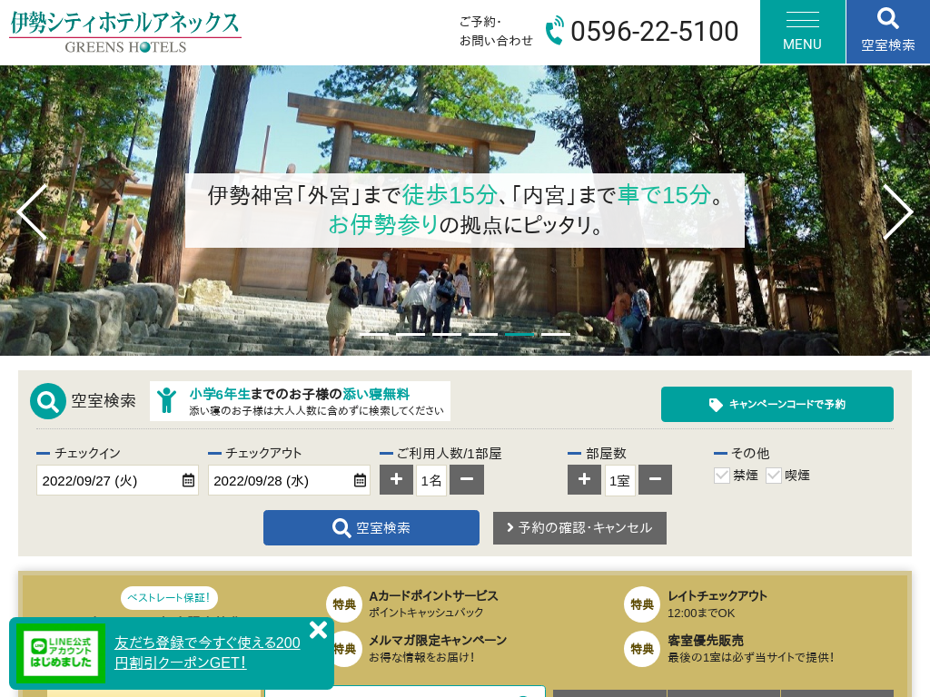Click the 1名 guest count field
The width and height of the screenshot is (930, 697).
tap(431, 480)
